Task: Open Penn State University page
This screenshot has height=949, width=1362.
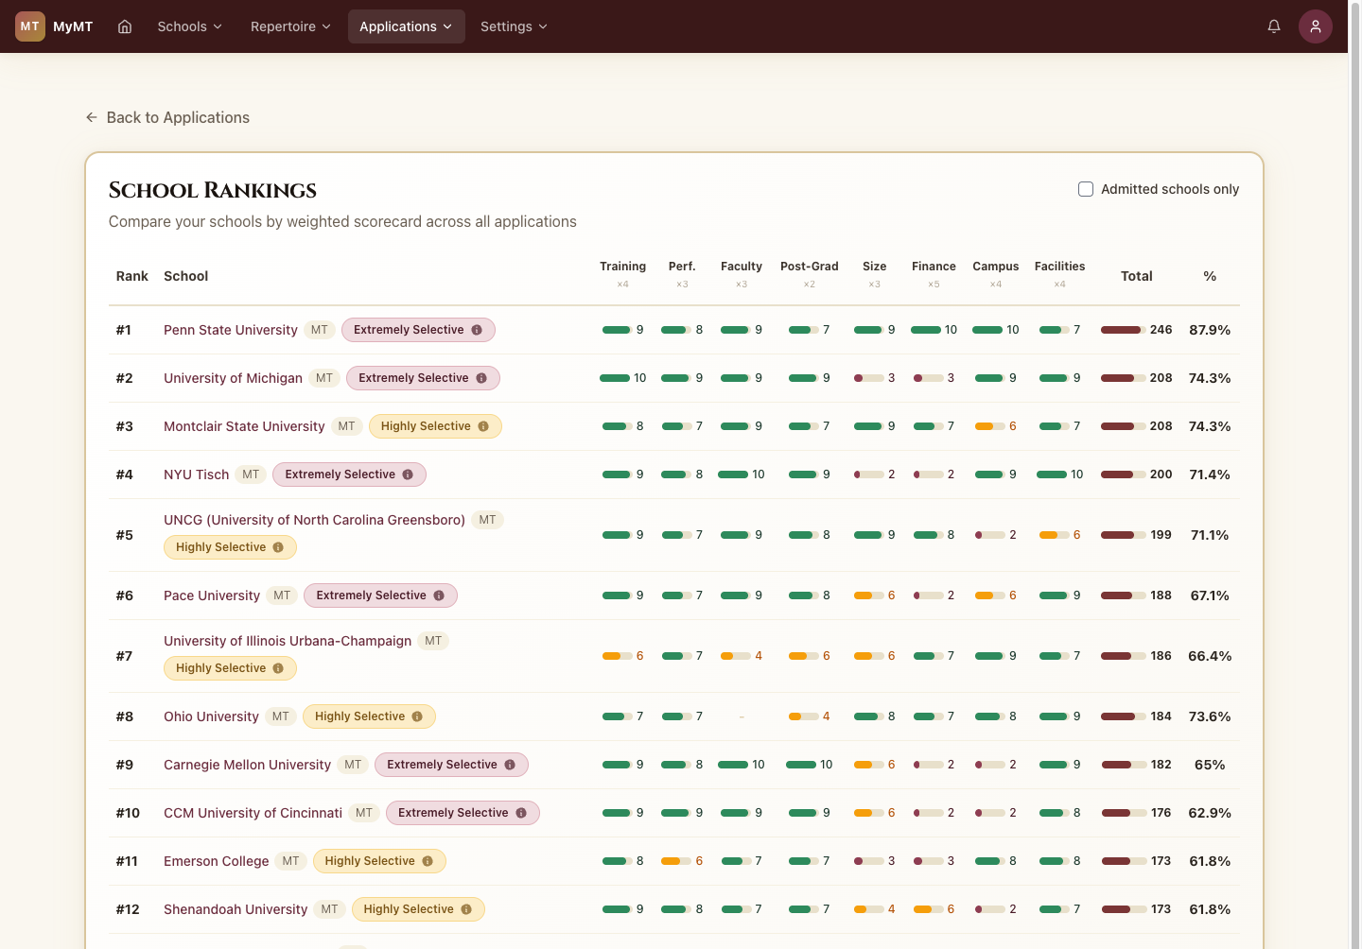Action: coord(231,330)
